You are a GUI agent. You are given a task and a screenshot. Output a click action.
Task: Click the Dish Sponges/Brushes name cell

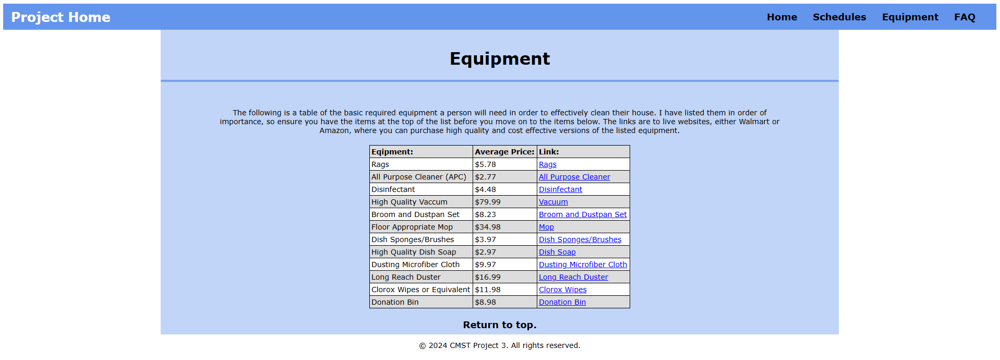[x=421, y=239]
